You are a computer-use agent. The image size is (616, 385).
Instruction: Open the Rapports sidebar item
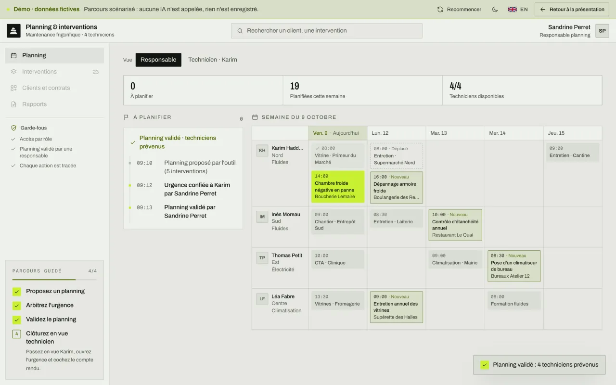pyautogui.click(x=54, y=104)
